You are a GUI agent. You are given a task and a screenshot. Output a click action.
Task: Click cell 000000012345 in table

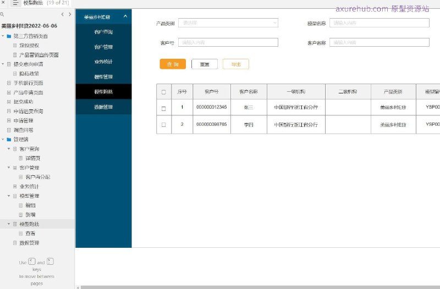(x=212, y=107)
